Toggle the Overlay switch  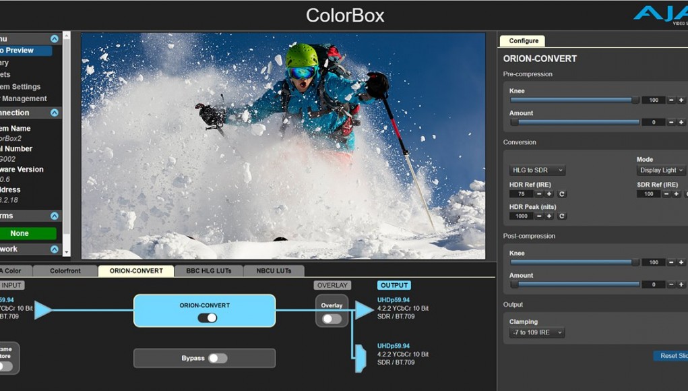click(x=332, y=319)
